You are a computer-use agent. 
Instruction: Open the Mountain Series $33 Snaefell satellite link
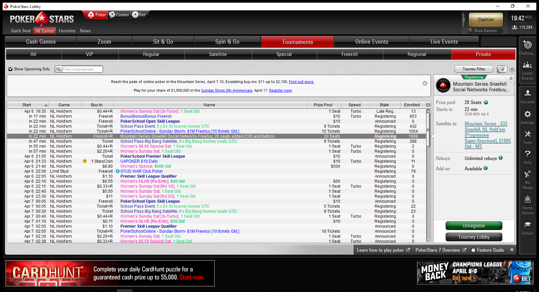[488, 135]
